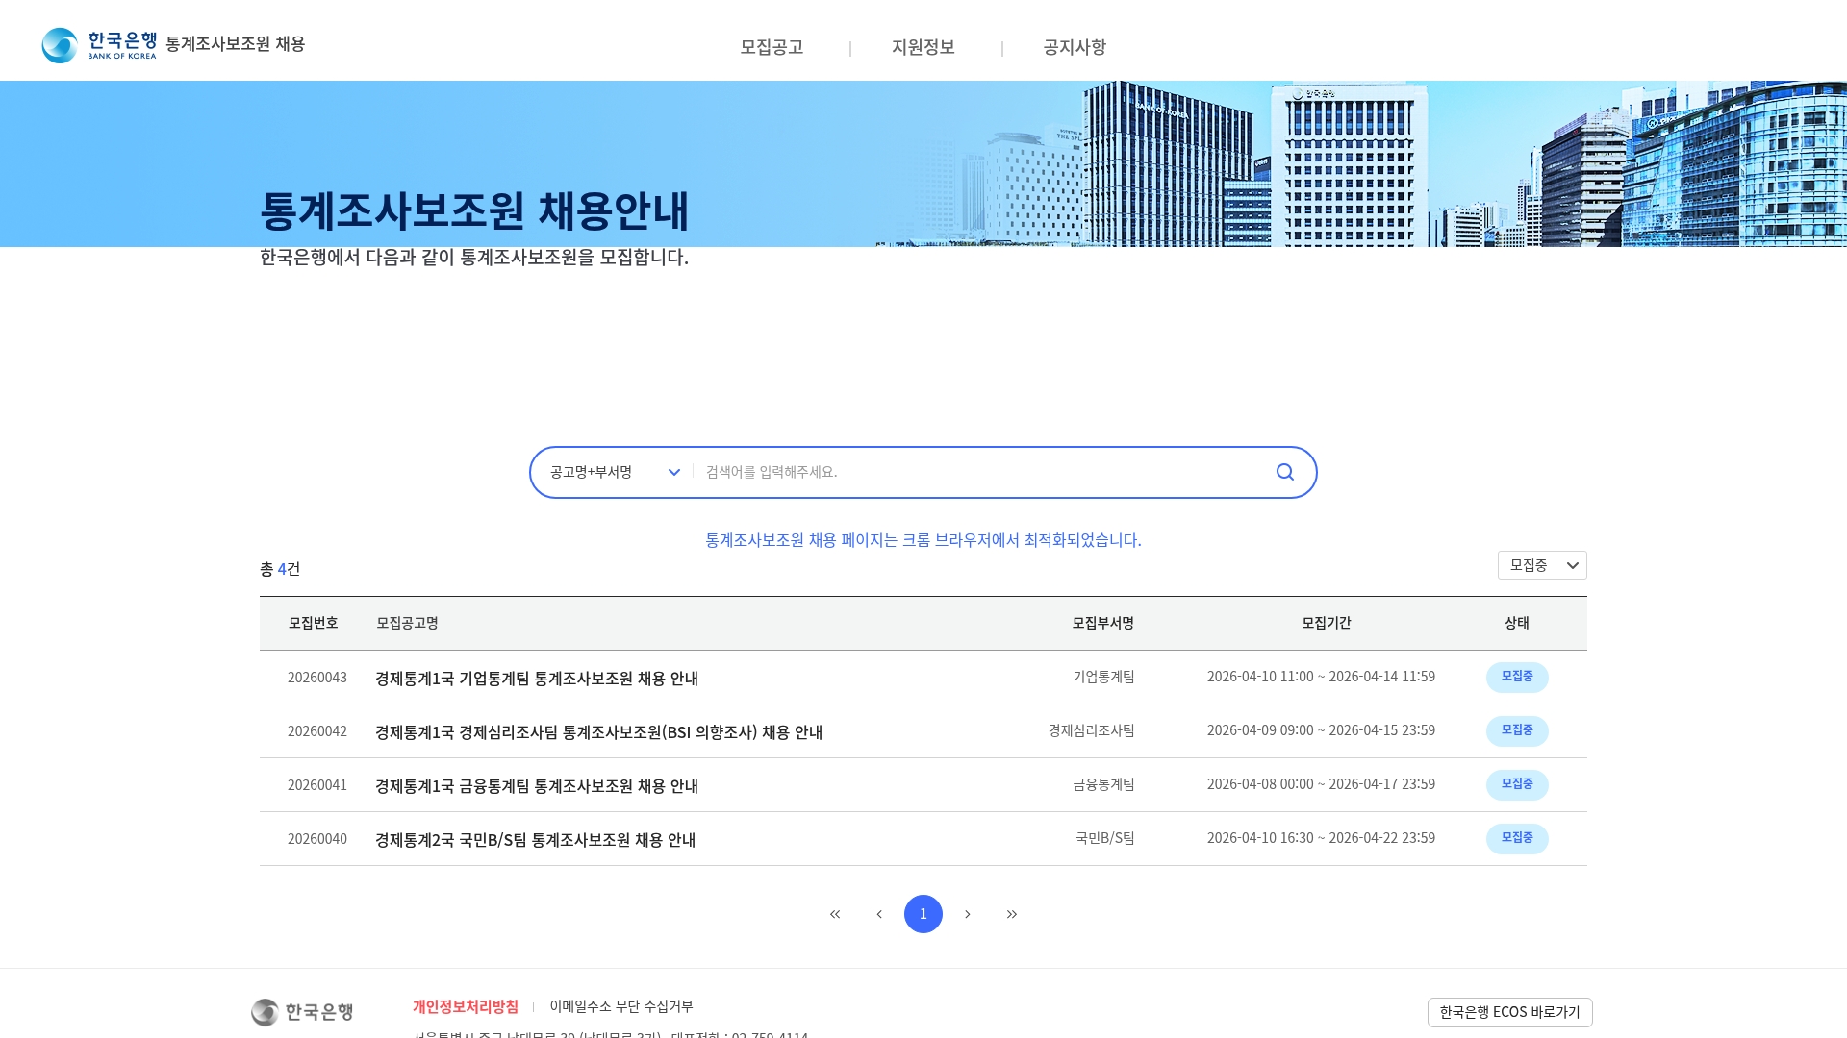Click the first-page double arrow in pagination
The height and width of the screenshot is (1038, 1847).
pos(834,914)
